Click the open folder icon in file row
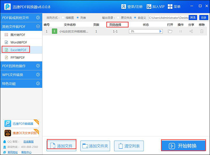210x155 pixels. (x=170, y=31)
